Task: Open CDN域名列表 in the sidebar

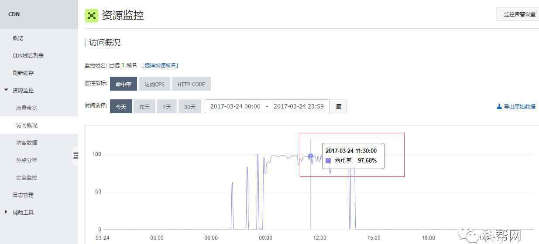Action: tap(28, 56)
